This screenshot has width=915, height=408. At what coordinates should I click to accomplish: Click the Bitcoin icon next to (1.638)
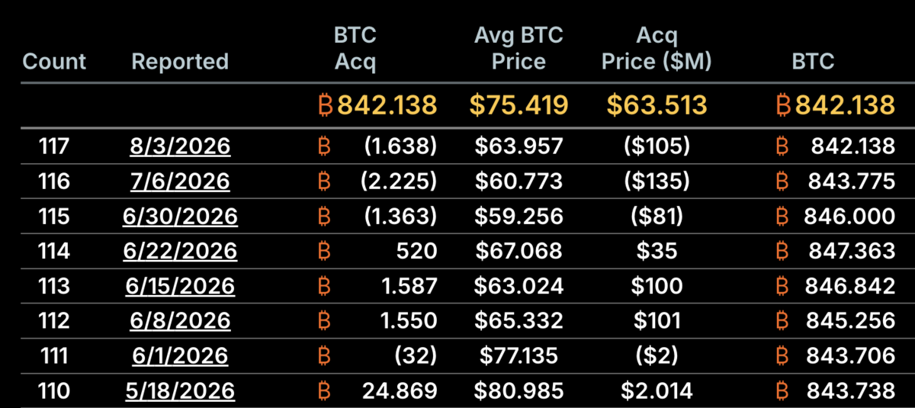click(x=324, y=146)
